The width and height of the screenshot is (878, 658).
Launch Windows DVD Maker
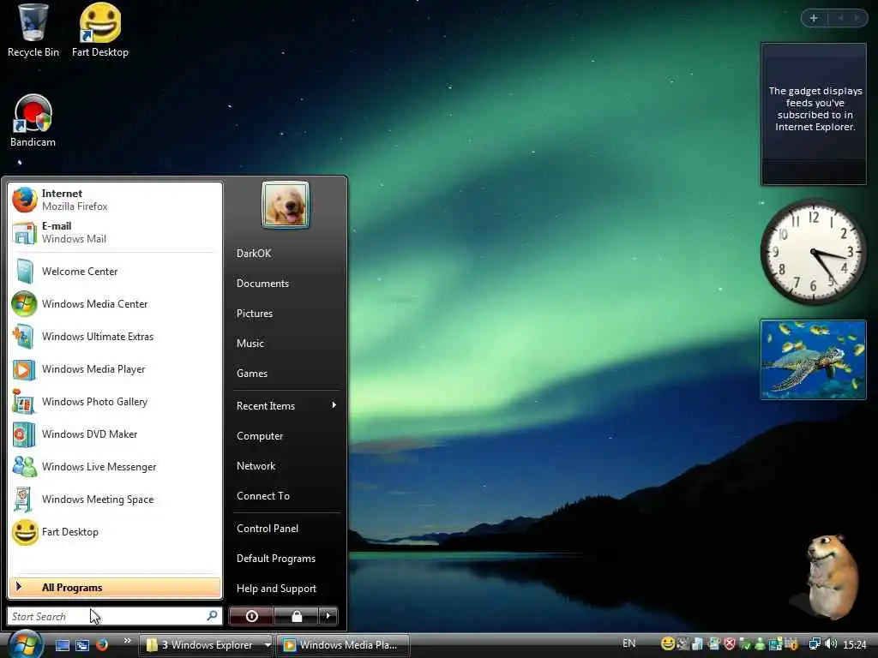(115, 434)
